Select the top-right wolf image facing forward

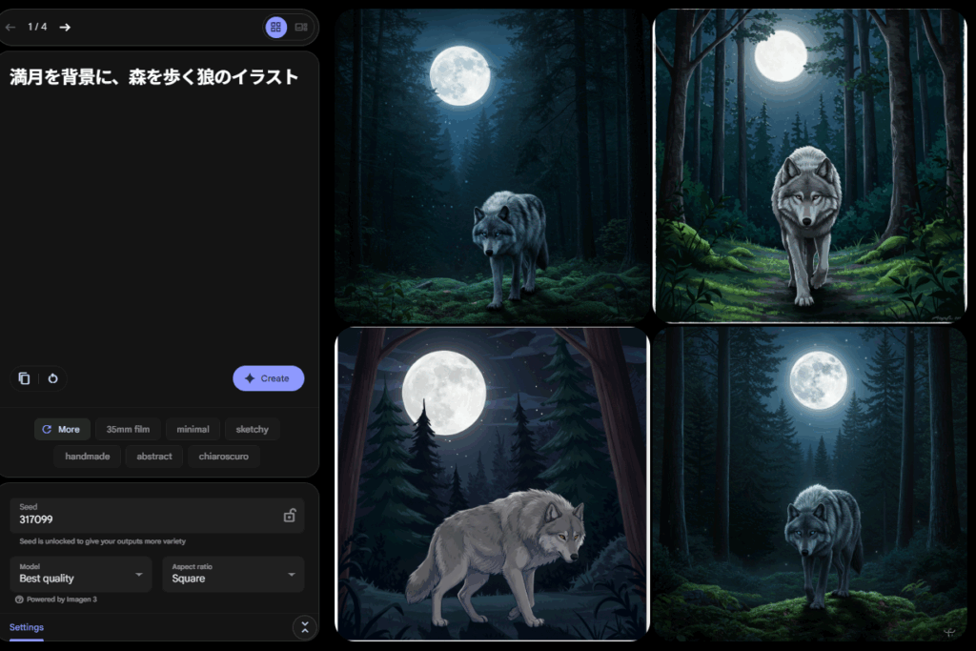(809, 166)
